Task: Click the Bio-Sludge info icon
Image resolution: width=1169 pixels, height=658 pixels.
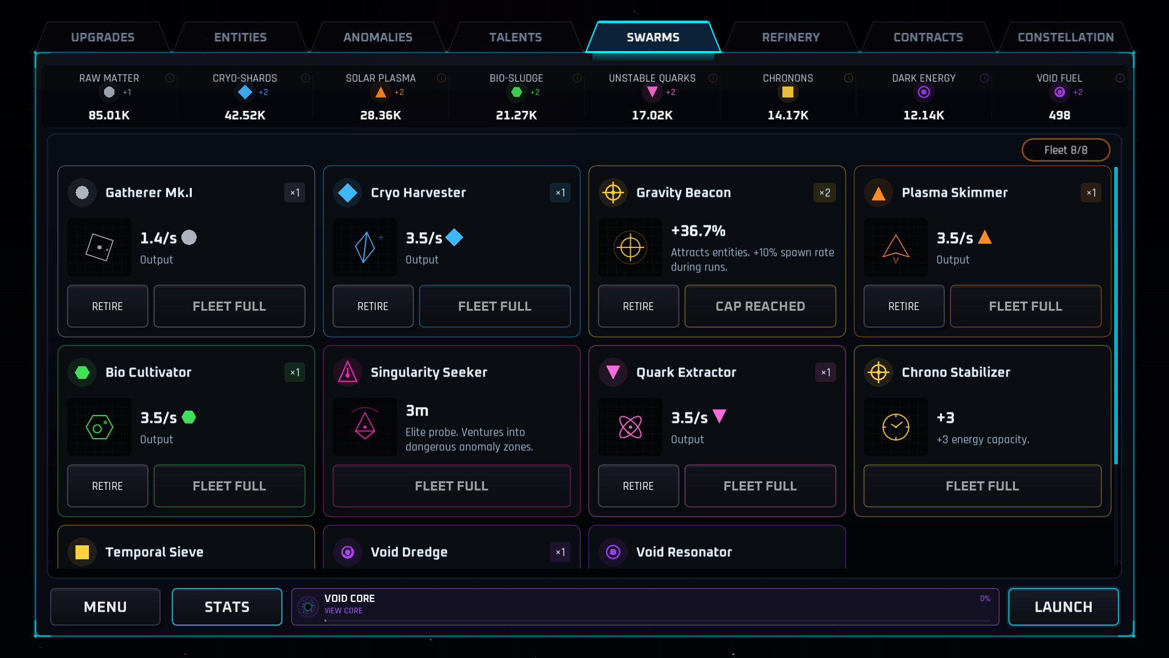Action: (x=577, y=78)
